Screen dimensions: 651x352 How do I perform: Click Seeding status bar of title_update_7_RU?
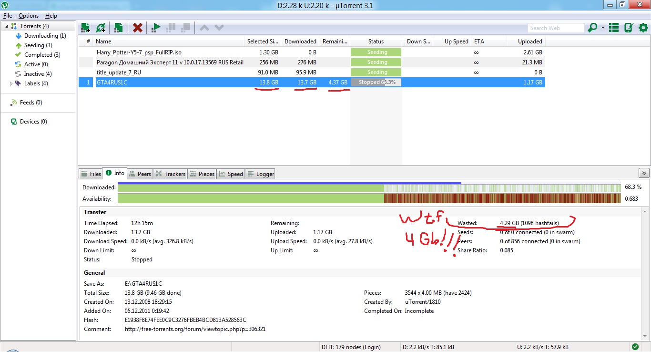pyautogui.click(x=376, y=72)
